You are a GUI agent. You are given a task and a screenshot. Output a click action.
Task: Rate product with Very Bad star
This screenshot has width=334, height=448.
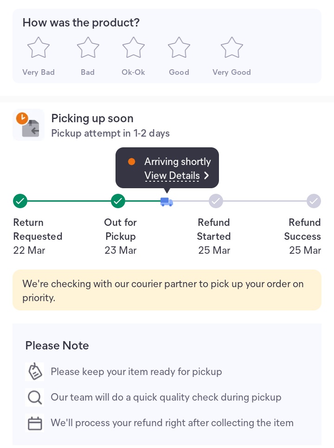point(39,48)
